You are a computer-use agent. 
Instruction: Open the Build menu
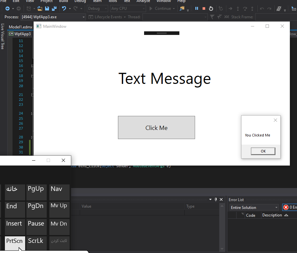(x=63, y=1)
